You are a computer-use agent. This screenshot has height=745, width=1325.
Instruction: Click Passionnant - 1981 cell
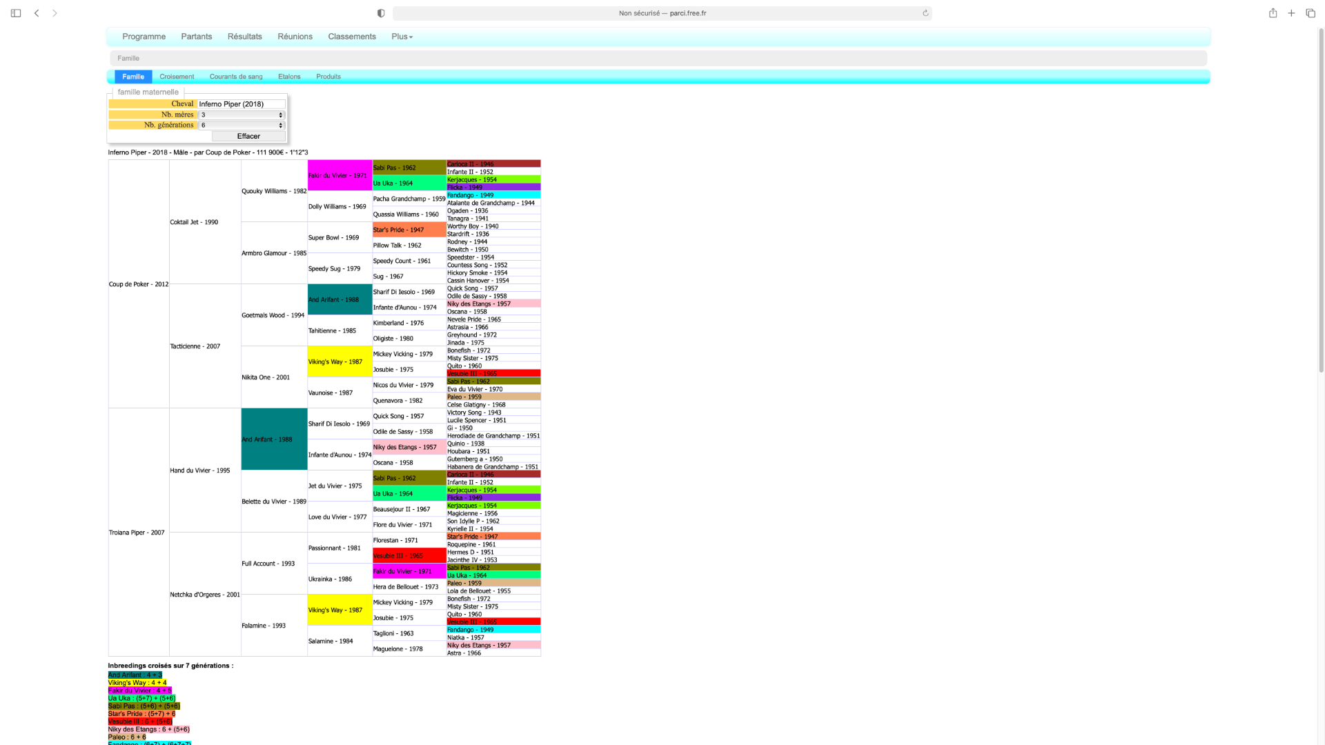[x=340, y=548]
